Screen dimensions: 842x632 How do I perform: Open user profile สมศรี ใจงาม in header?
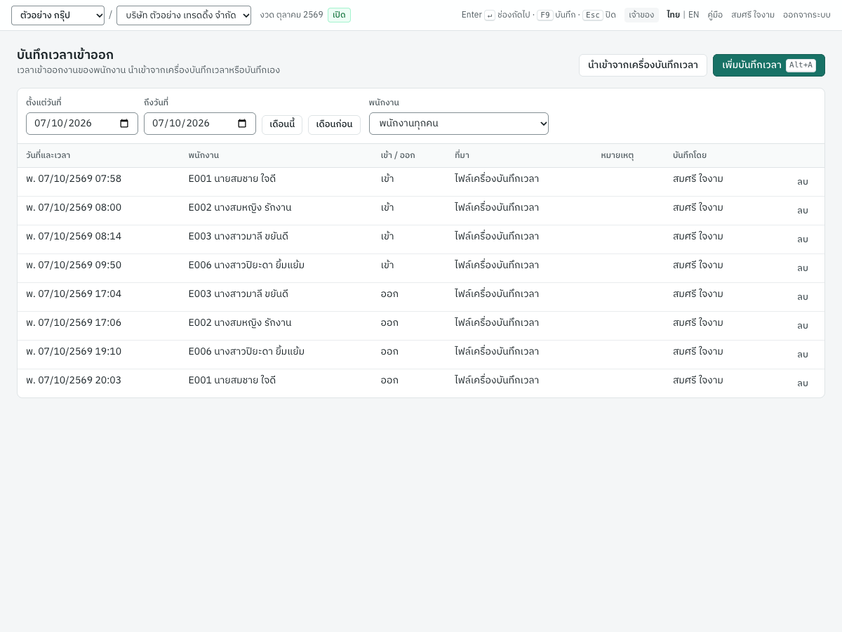pyautogui.click(x=753, y=15)
